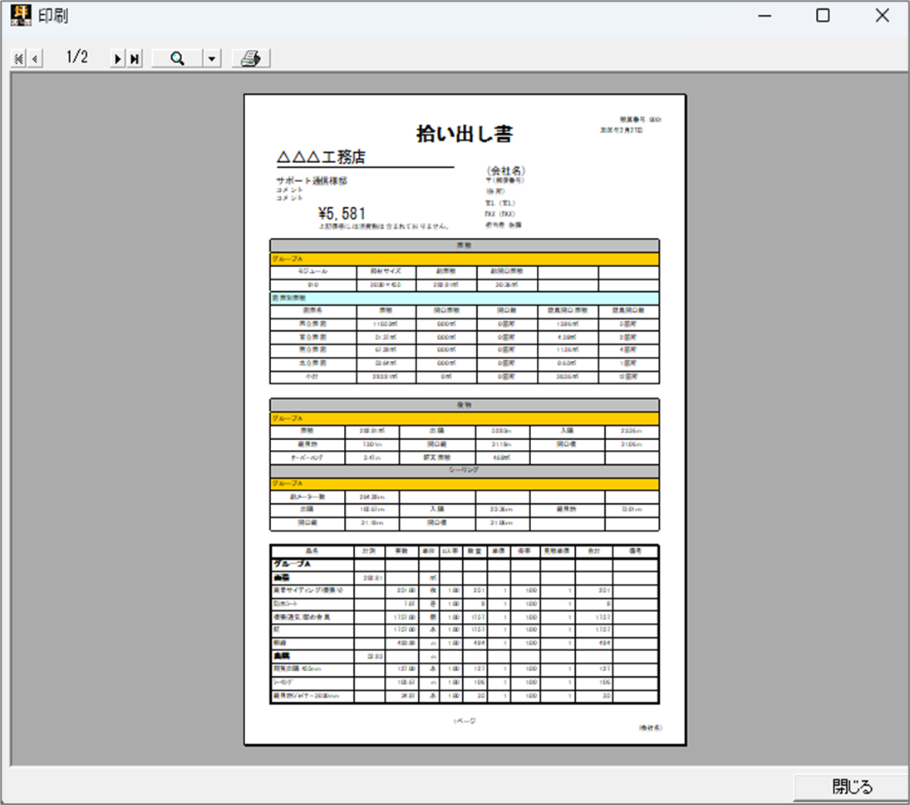Go to the first page
The height and width of the screenshot is (805, 910).
coord(18,58)
